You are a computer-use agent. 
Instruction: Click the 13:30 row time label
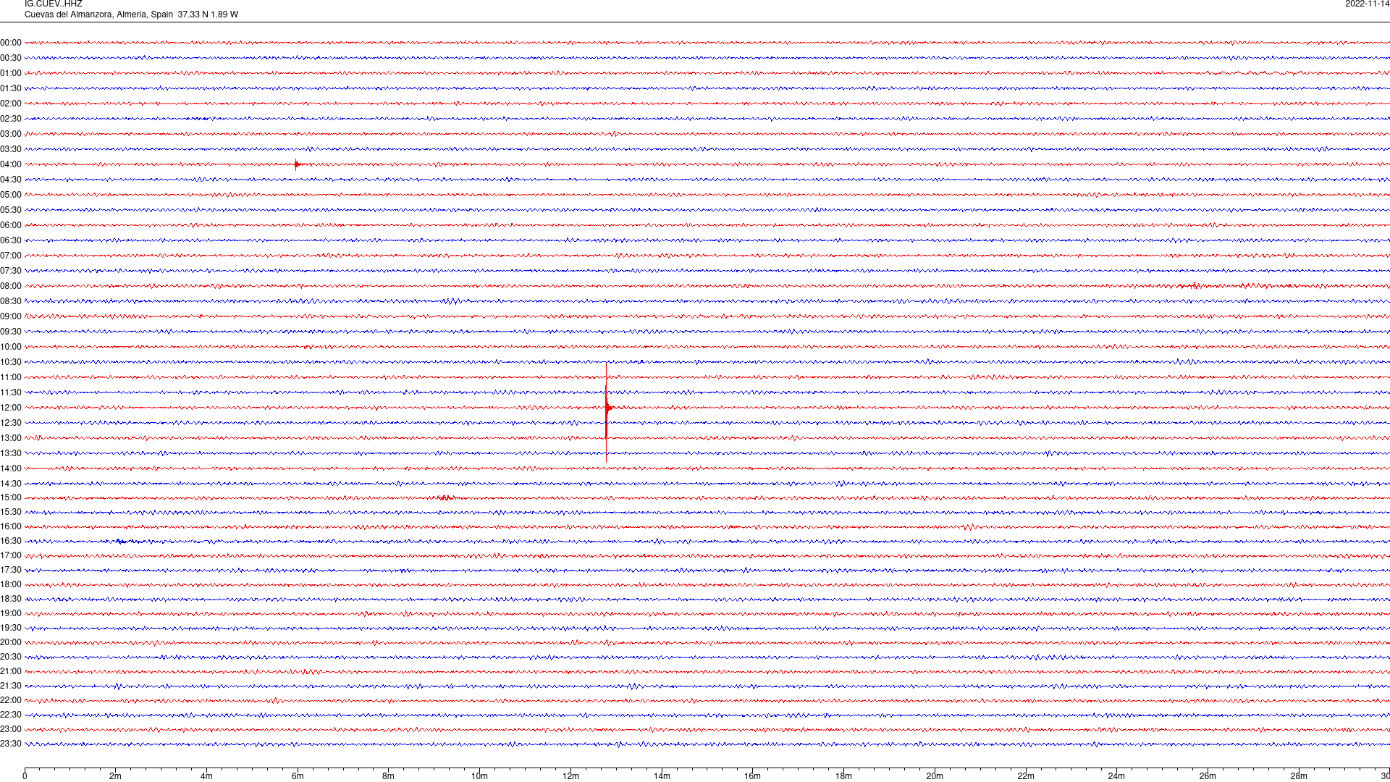coord(11,453)
